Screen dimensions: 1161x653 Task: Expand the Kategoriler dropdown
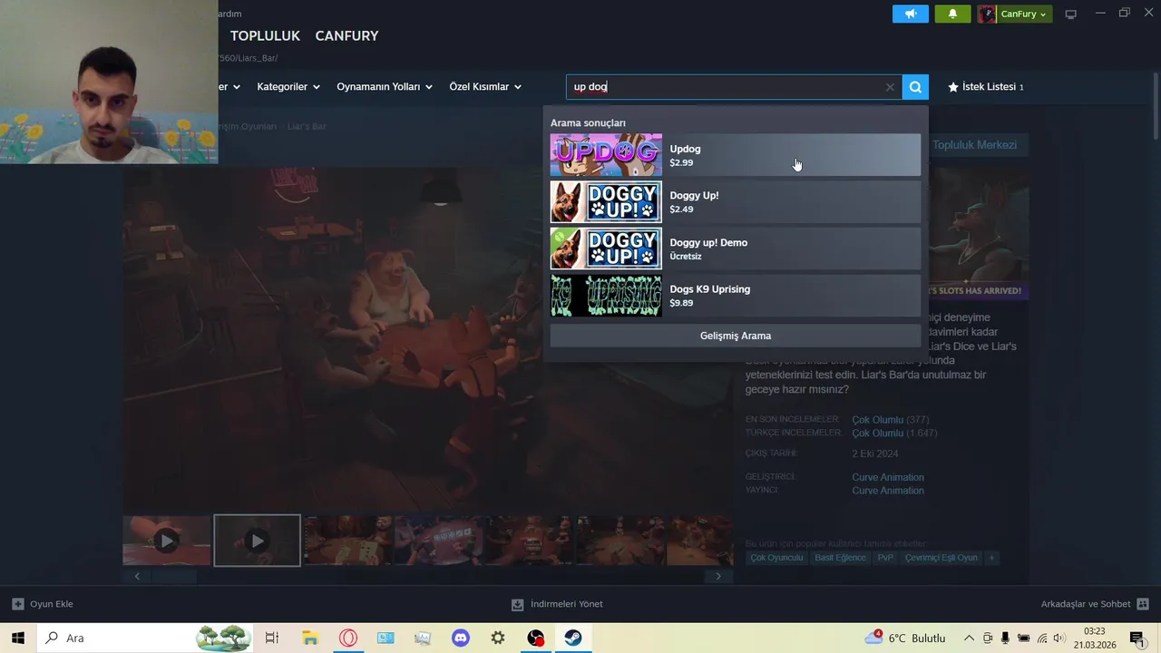pos(288,87)
